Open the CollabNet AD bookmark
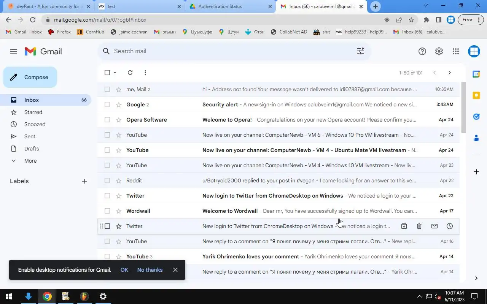Image resolution: width=487 pixels, height=304 pixels. pos(289,32)
